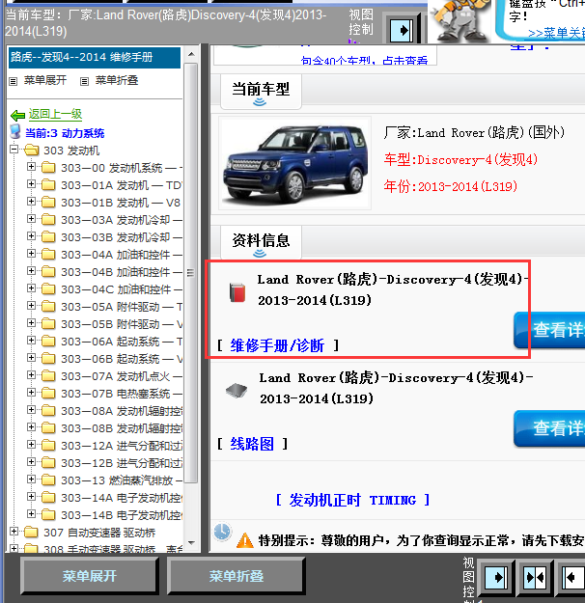Viewport: 585px width, 603px height.
Task: Click 查看详 button for repair manual
Action: pyautogui.click(x=549, y=330)
